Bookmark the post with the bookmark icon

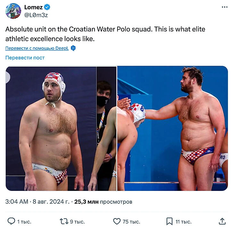pos(169,221)
